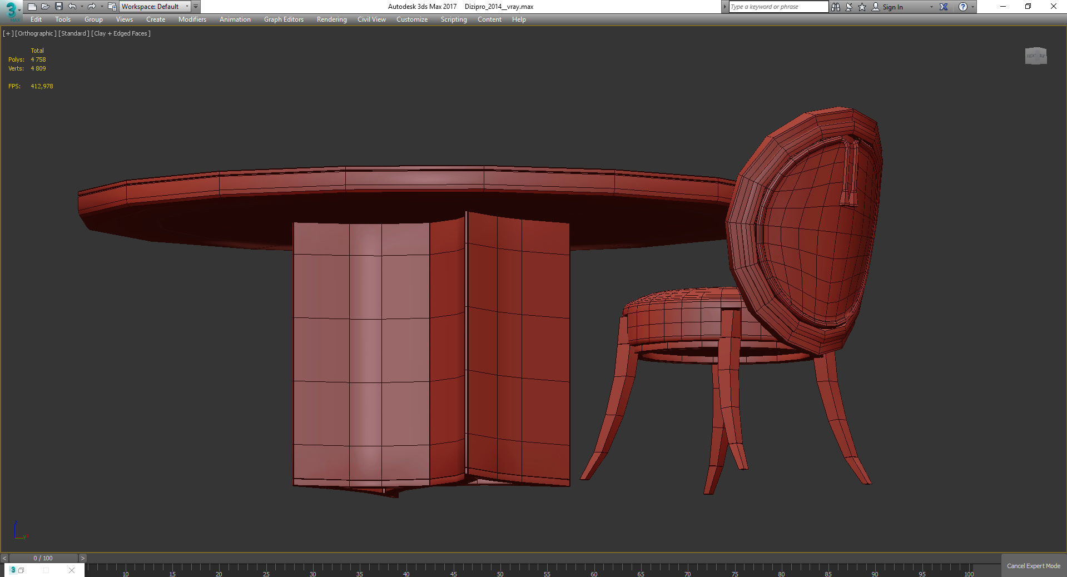The width and height of the screenshot is (1067, 577).
Task: Click the [Orthographic] viewport label
Action: [x=36, y=33]
